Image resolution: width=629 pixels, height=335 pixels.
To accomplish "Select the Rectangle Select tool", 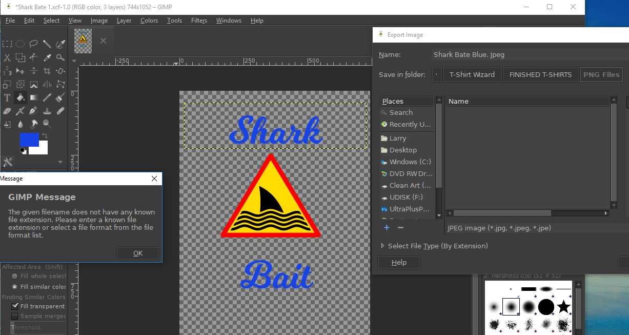I will (x=7, y=44).
